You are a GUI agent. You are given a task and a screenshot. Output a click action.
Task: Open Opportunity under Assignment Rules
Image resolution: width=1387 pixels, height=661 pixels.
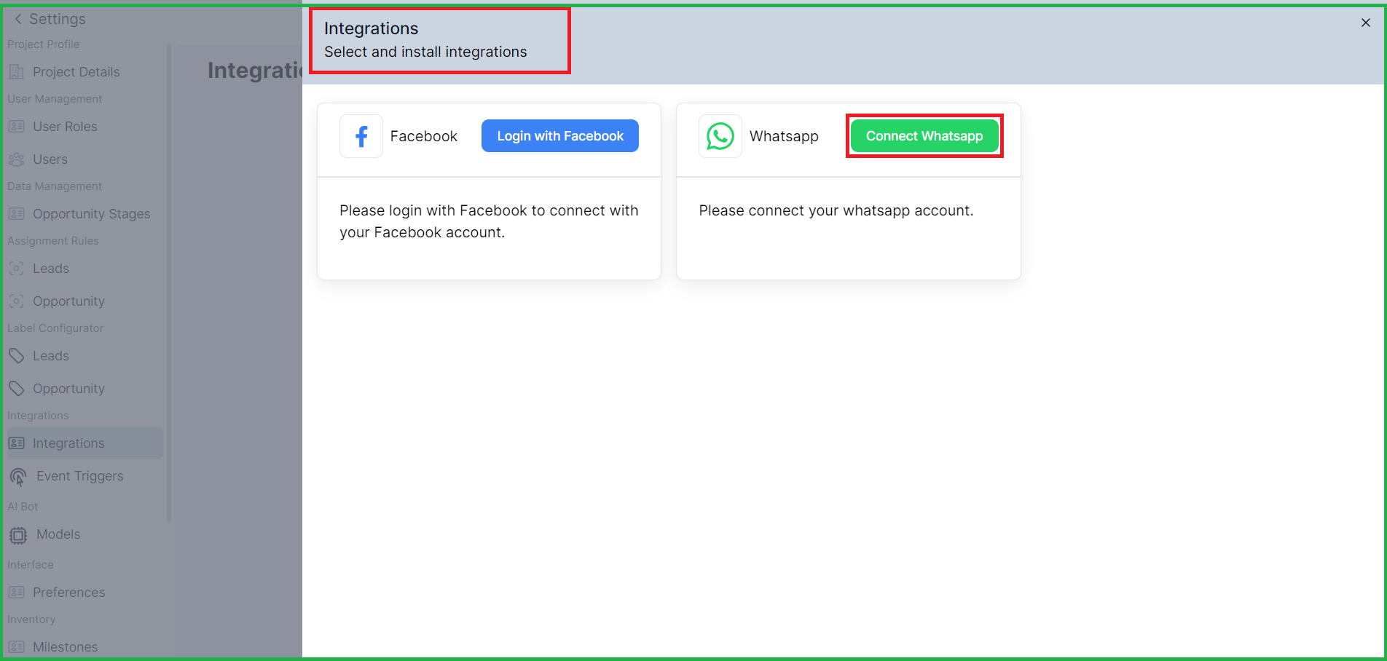(x=68, y=301)
